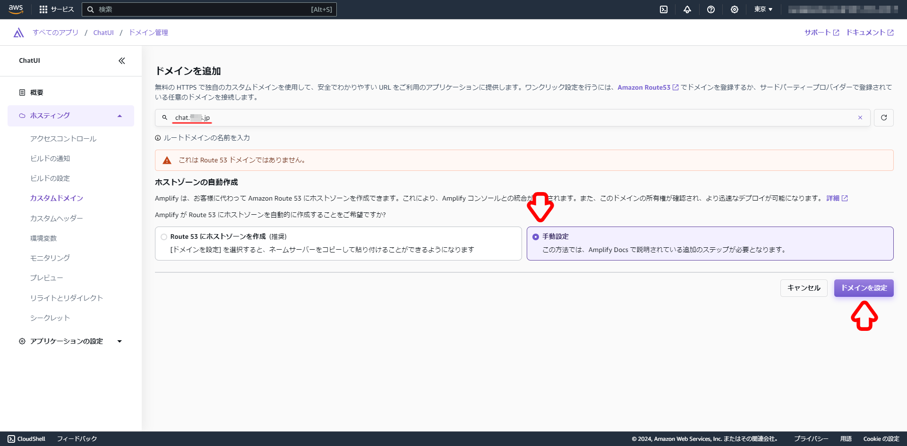
Task: Open the ドキュメント link
Action: tap(870, 33)
